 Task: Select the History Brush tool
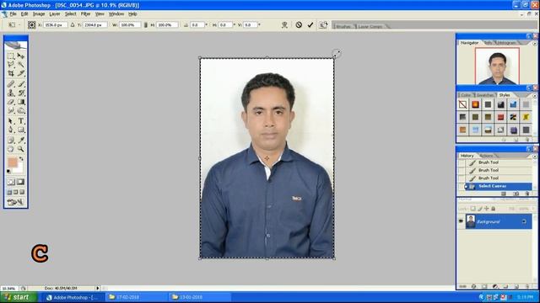[20, 93]
